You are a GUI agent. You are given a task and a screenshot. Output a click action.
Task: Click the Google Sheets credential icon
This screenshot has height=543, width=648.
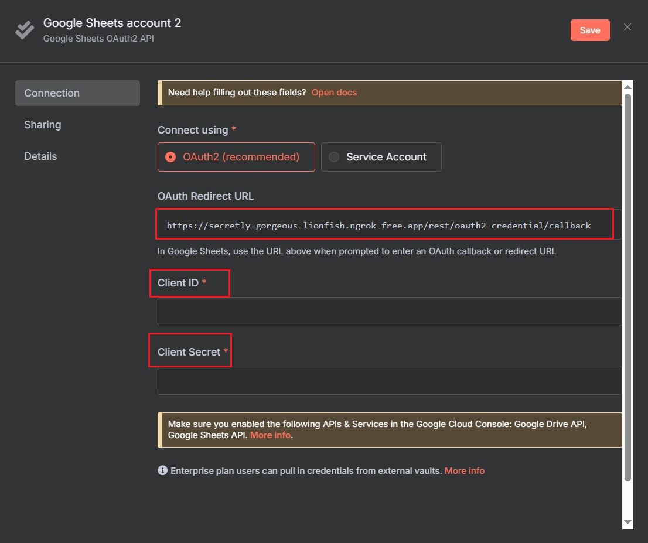[25, 30]
